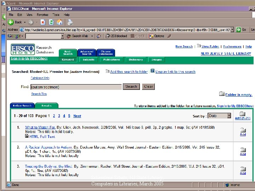This screenshot has height=191, width=255.
Task: Click the Google Search Web binoculars icon
Action: click(69, 36)
